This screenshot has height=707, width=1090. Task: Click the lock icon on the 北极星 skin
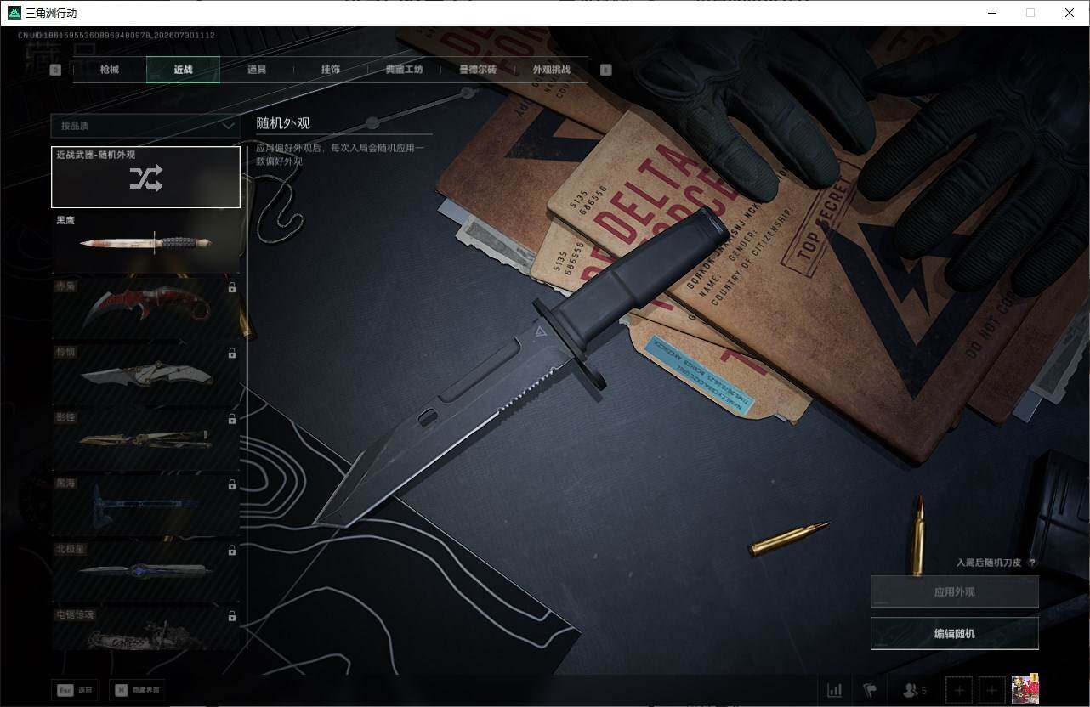(232, 550)
